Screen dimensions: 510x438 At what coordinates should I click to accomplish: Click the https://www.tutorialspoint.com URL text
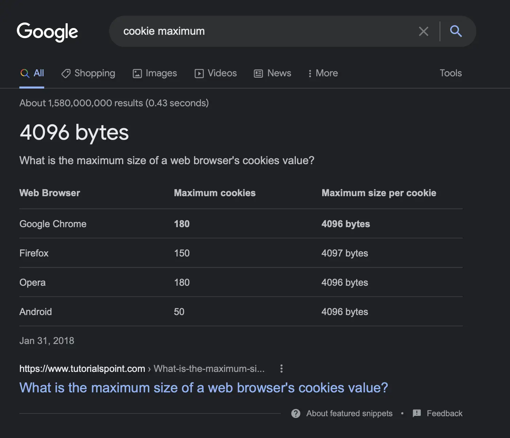pyautogui.click(x=82, y=369)
